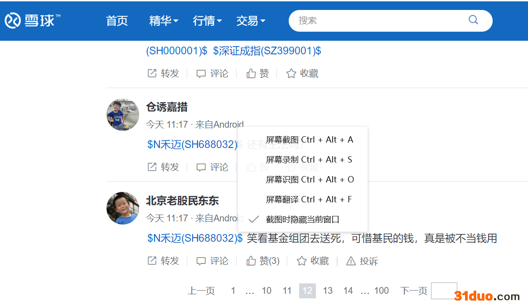Expand the 行情 dropdown menu
Screen dimensions: 528x306
coord(207,21)
